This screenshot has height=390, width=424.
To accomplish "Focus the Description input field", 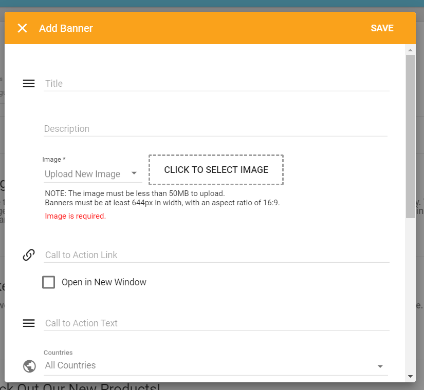I will (x=216, y=129).
